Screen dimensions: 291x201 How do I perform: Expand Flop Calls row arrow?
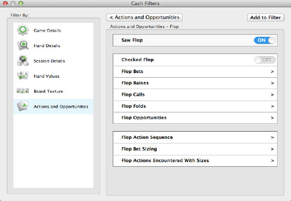(x=272, y=95)
